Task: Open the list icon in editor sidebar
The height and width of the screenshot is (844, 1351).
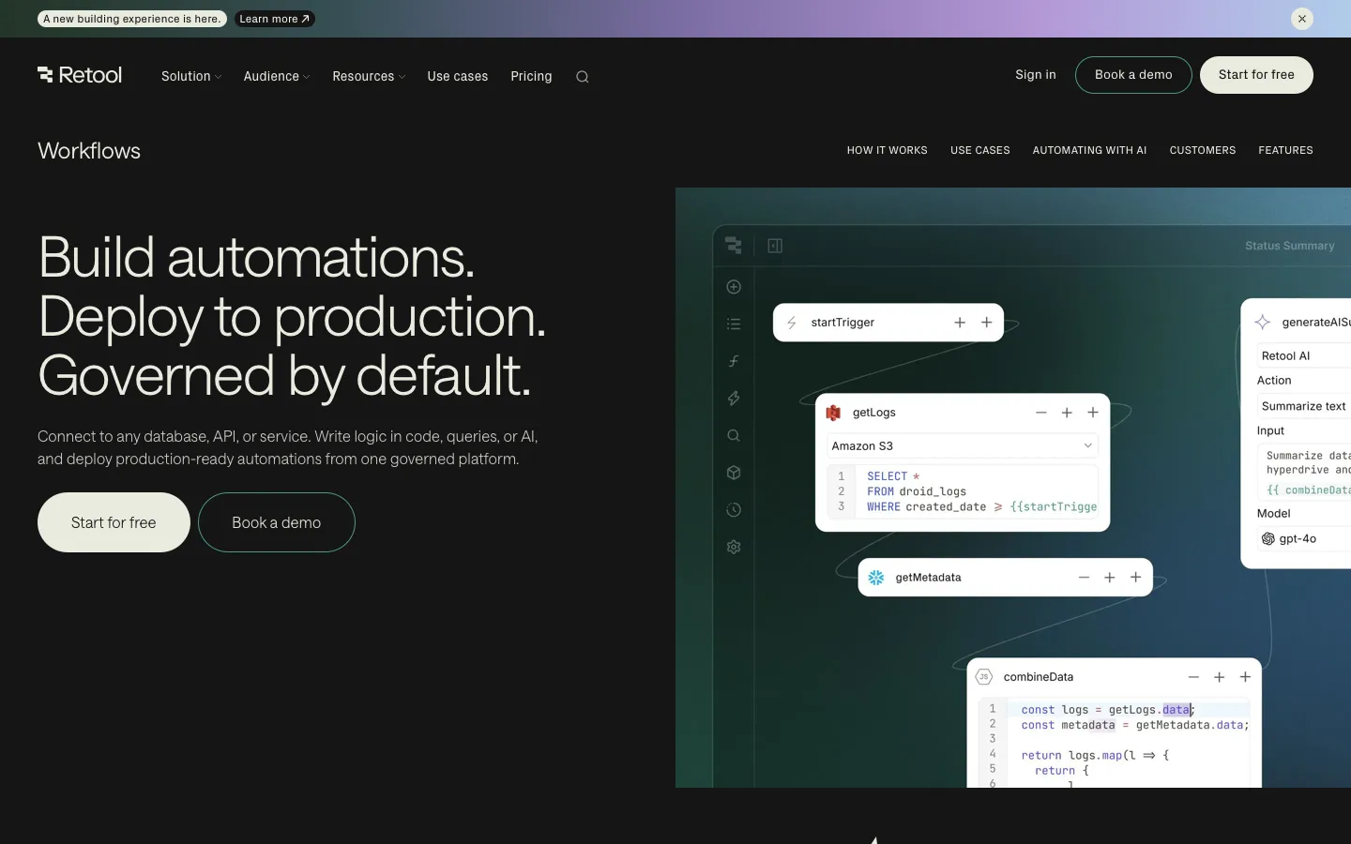Action: pos(734,324)
